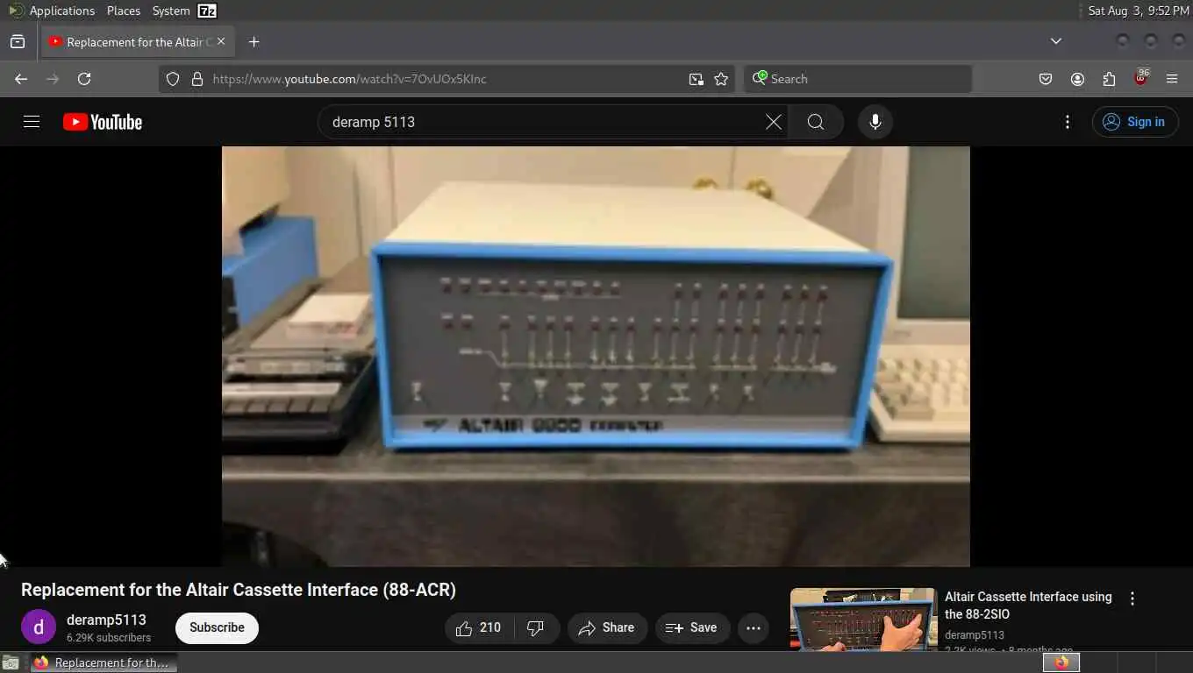Viewport: 1193px width, 673px height.
Task: Save video to a playlist
Action: pos(692,627)
